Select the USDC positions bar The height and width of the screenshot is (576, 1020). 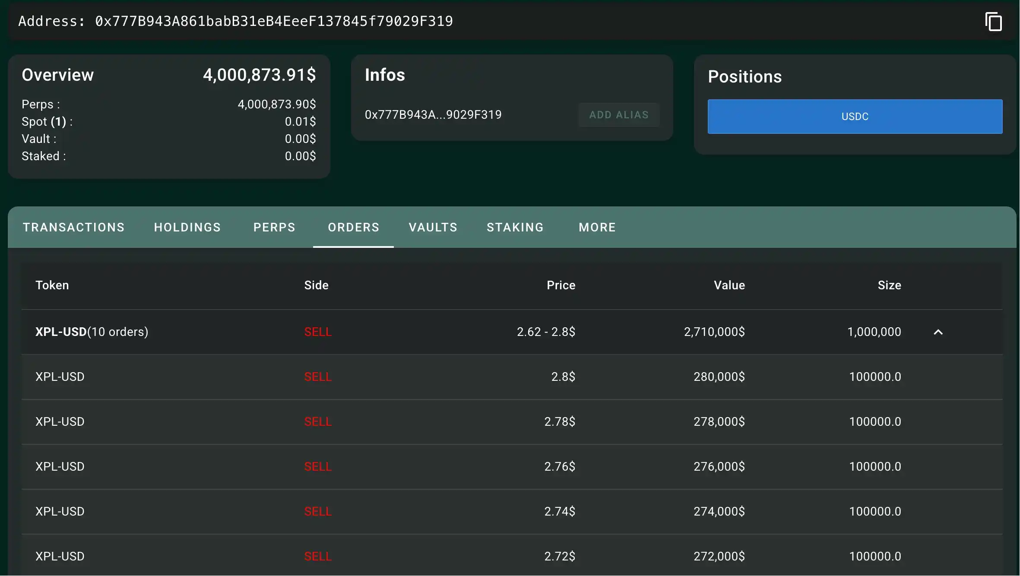pyautogui.click(x=855, y=117)
